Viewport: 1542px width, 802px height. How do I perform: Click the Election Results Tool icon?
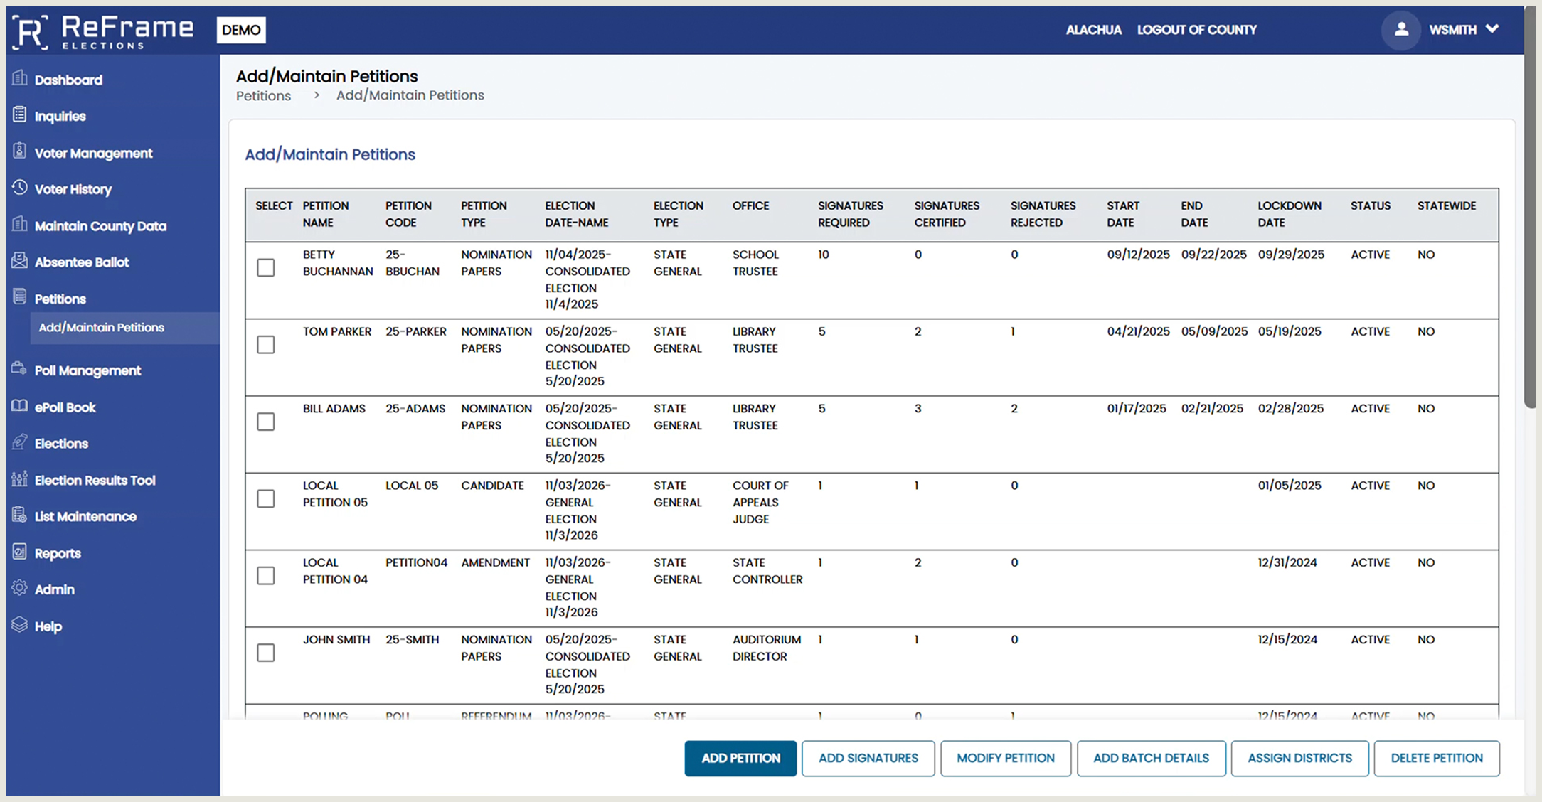(20, 479)
